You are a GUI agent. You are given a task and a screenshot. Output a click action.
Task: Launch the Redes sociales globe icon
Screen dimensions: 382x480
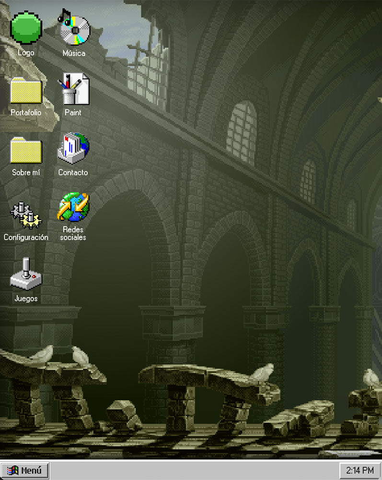(x=73, y=207)
